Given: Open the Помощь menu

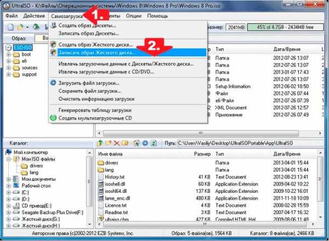Looking at the screenshot, I should (157, 16).
